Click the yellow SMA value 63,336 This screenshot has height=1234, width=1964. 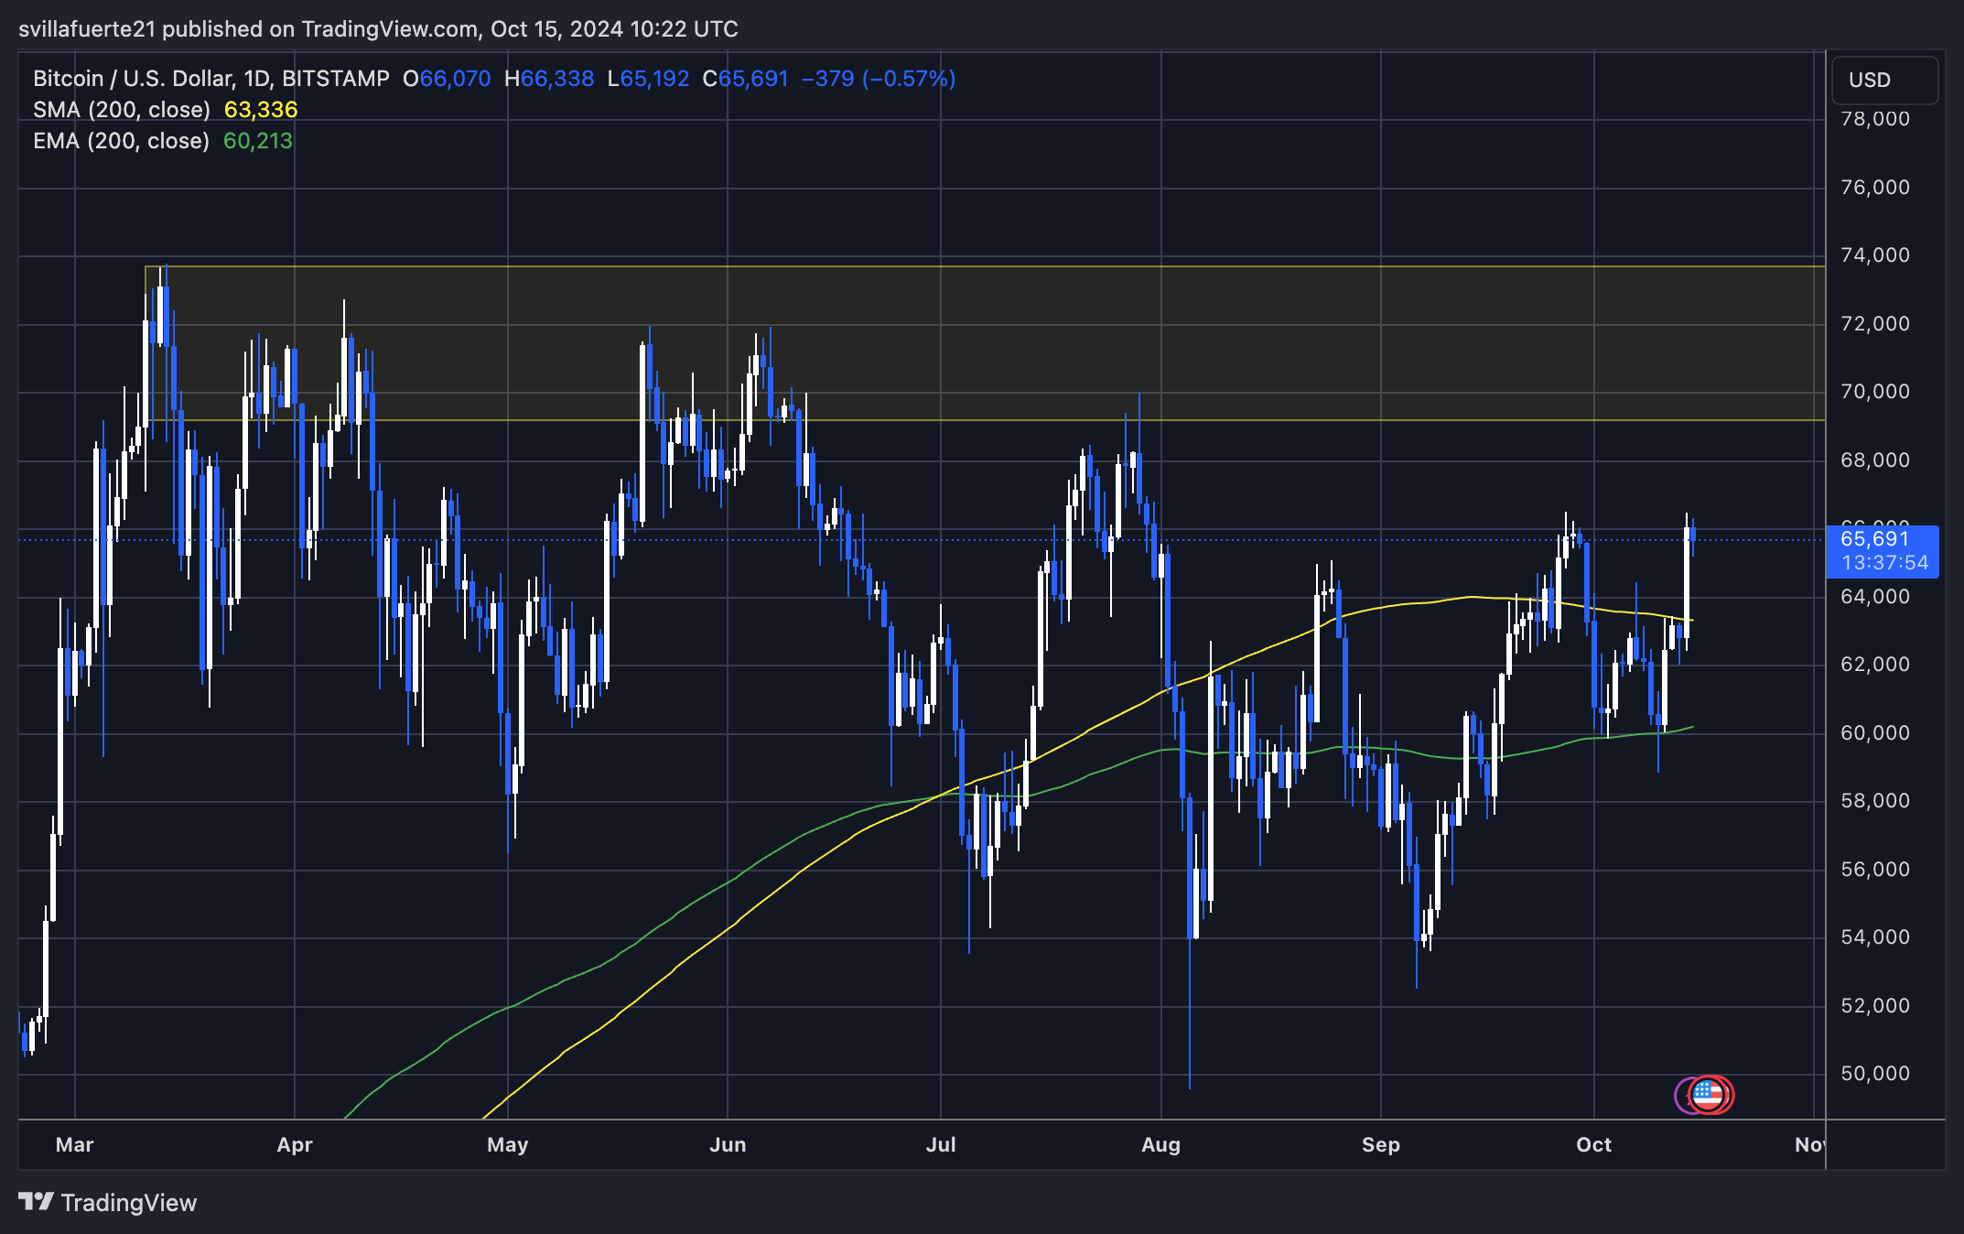point(261,110)
